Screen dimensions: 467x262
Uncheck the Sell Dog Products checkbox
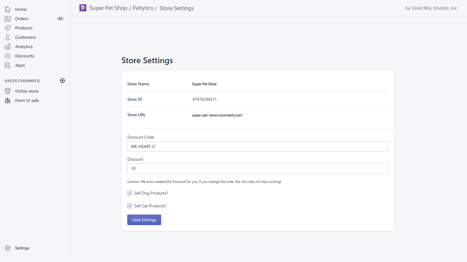pos(130,193)
